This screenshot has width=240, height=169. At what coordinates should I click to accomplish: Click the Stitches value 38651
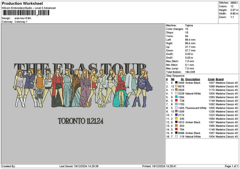coord(234,3)
